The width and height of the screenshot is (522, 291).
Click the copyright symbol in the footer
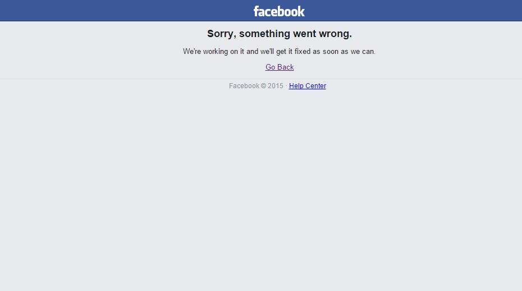263,86
